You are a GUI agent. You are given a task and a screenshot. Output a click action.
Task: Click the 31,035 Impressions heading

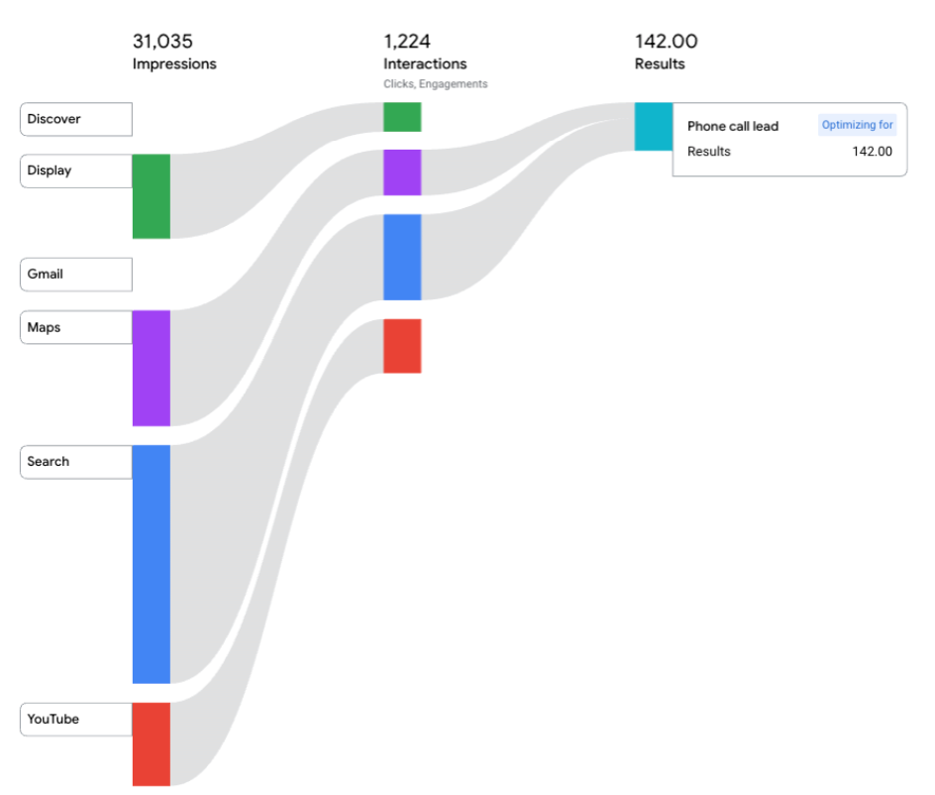pos(174,52)
